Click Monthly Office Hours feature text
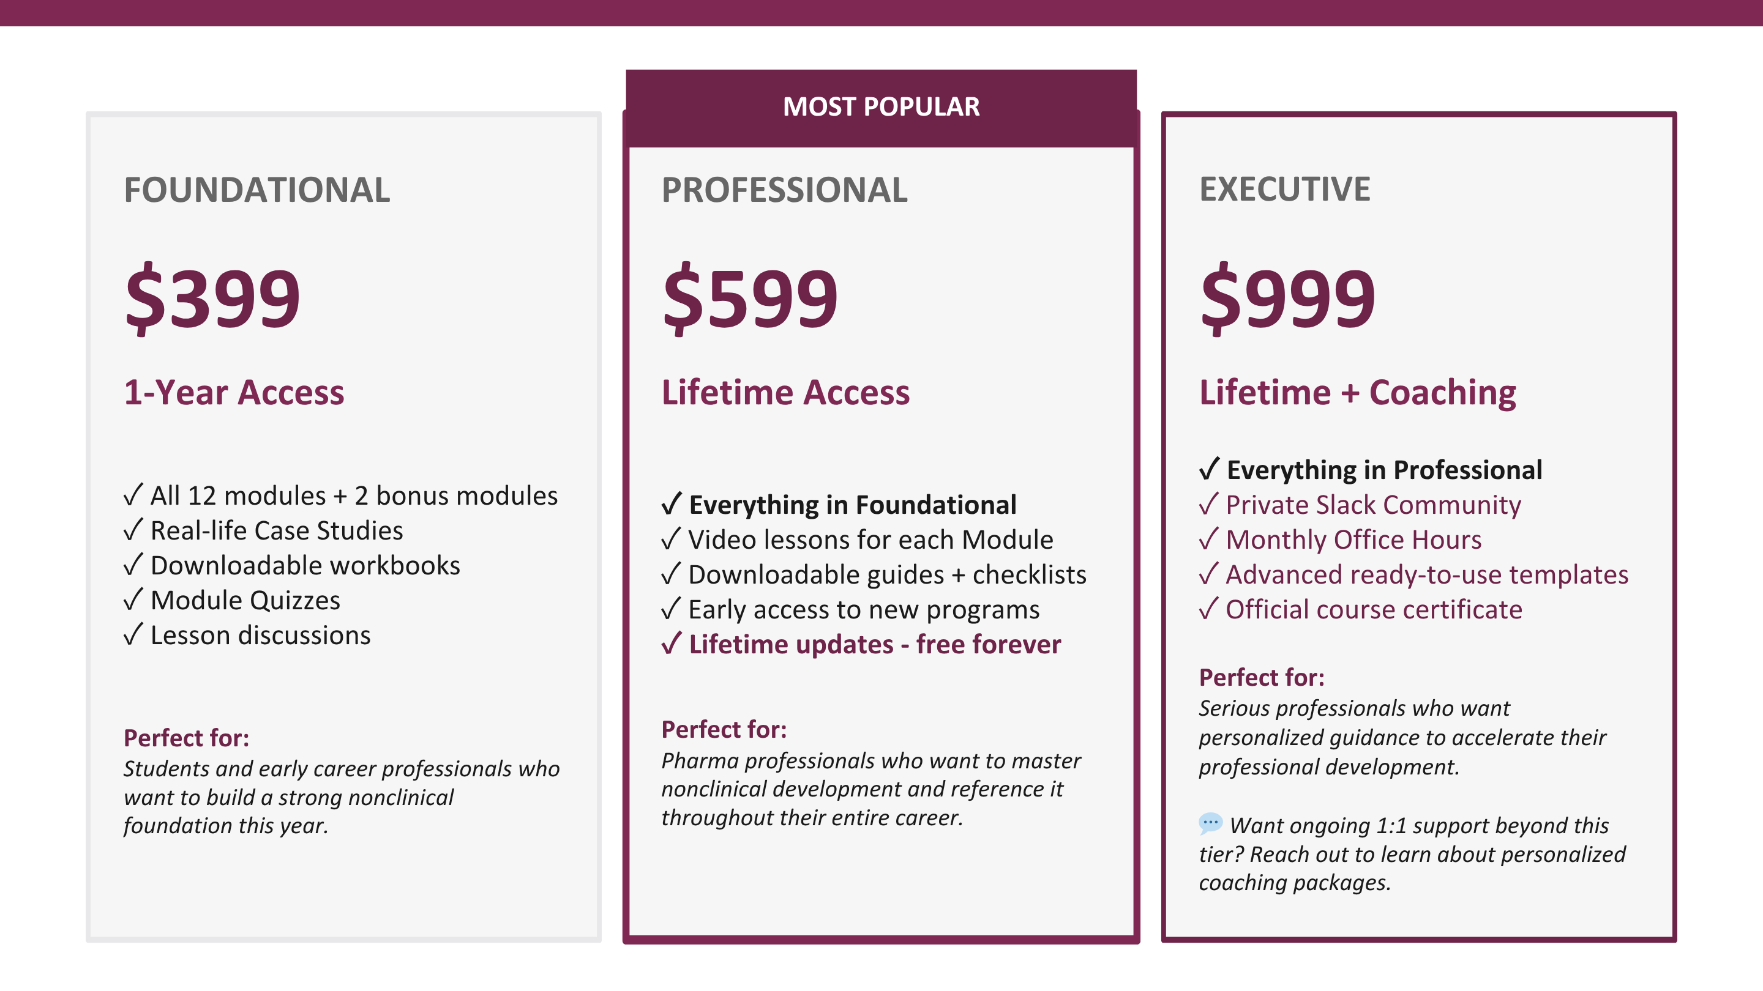This screenshot has width=1763, height=991. click(1353, 540)
